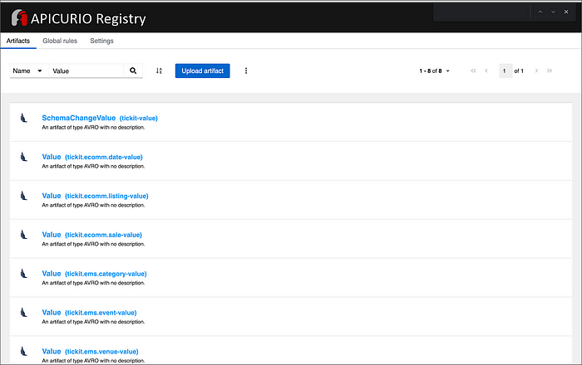Click the Apicurio Registry logo
This screenshot has height=365, width=582.
point(78,18)
